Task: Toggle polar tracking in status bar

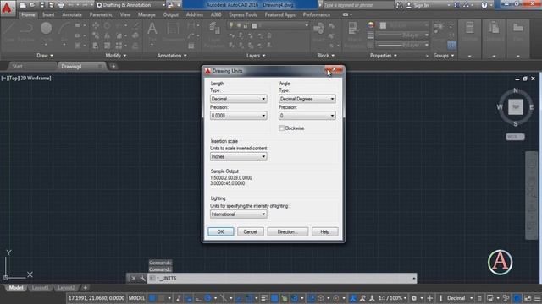Action: coord(207,298)
